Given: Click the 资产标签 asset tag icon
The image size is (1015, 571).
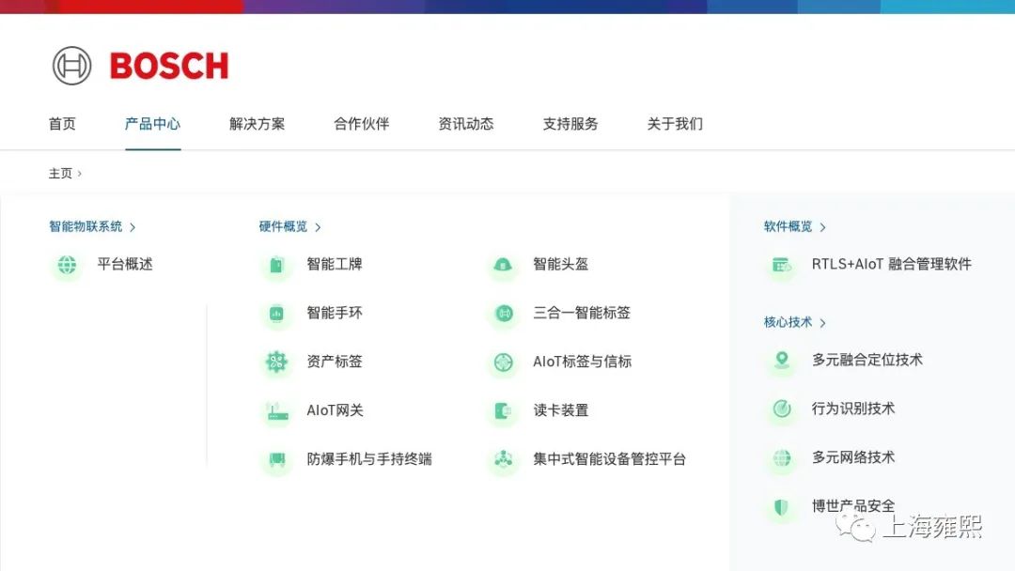Looking at the screenshot, I should click(276, 363).
